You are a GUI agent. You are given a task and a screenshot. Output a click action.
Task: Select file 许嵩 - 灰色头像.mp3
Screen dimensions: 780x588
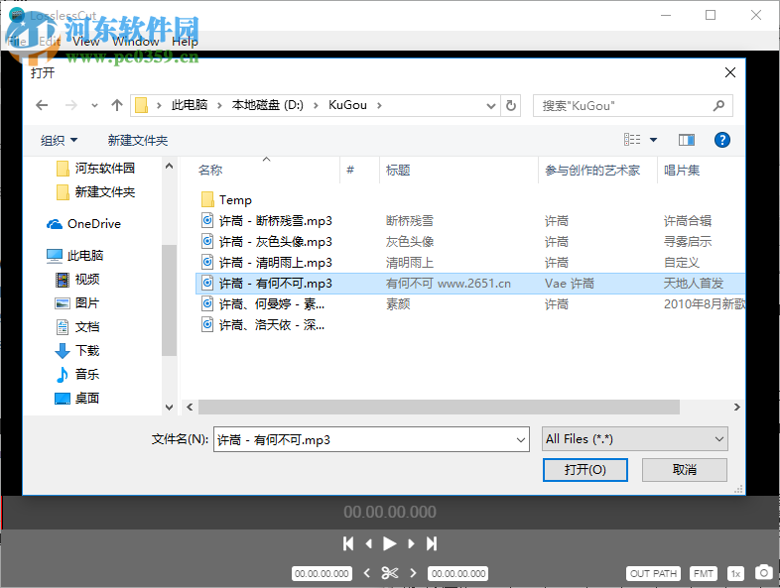pyautogui.click(x=267, y=242)
